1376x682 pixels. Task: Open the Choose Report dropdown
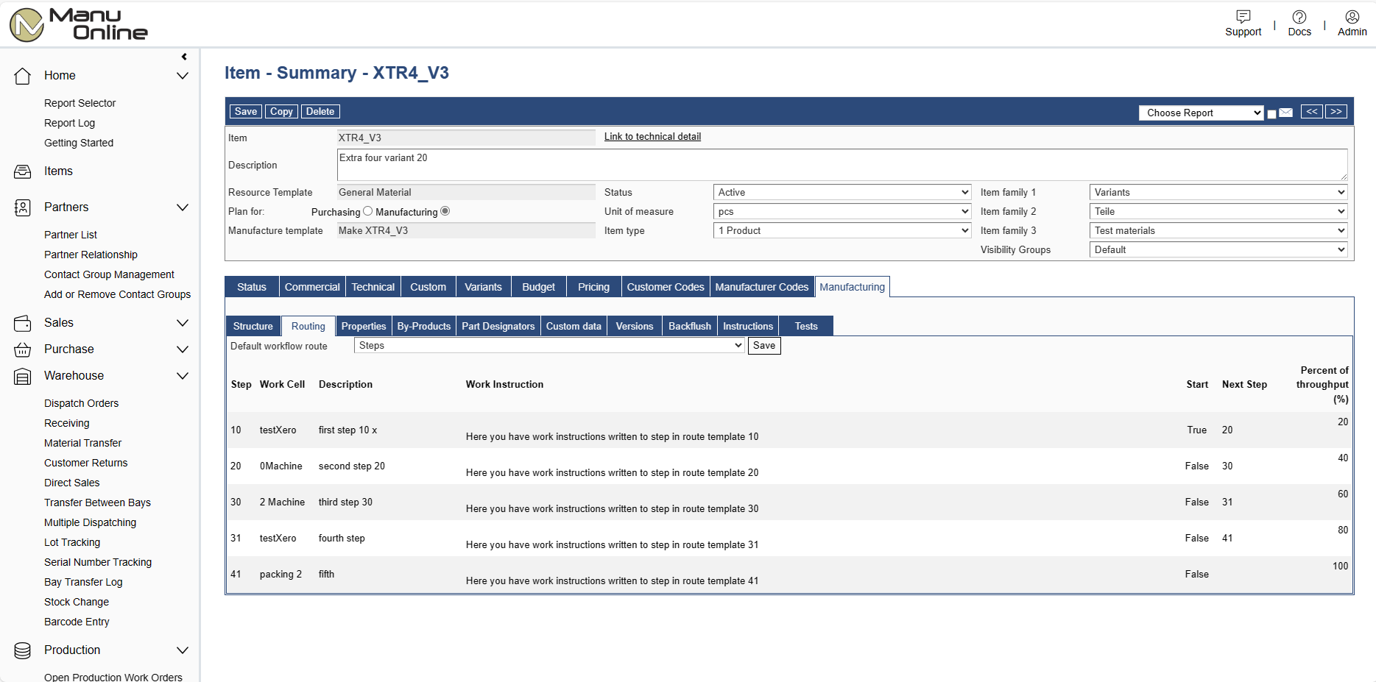(x=1201, y=113)
